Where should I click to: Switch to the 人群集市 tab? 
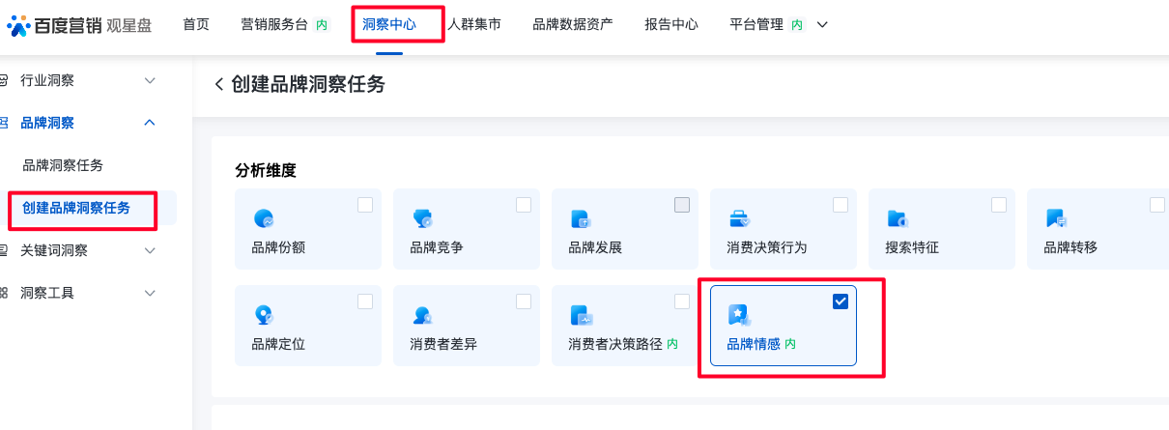coord(473,25)
